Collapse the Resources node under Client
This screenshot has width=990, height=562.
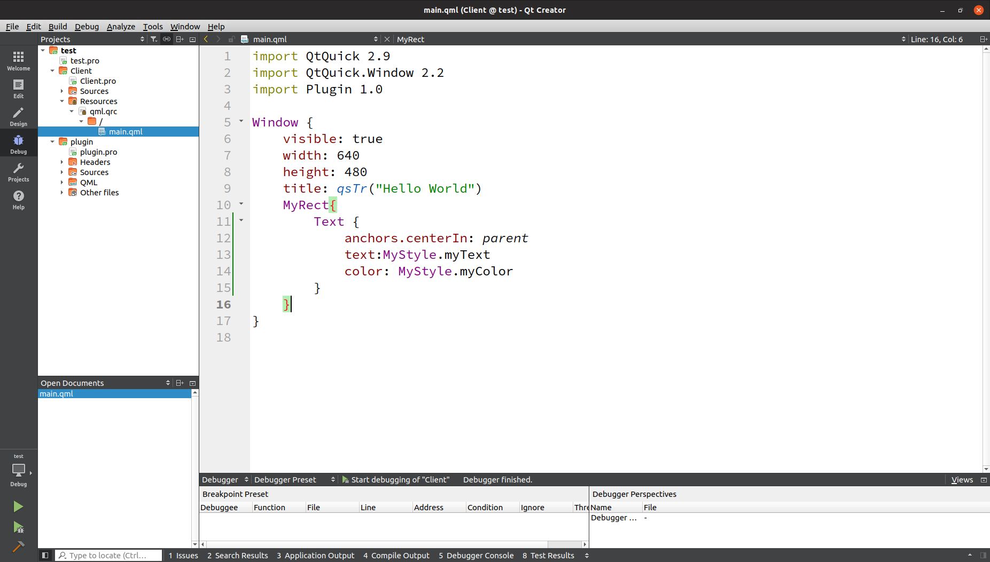click(x=62, y=101)
